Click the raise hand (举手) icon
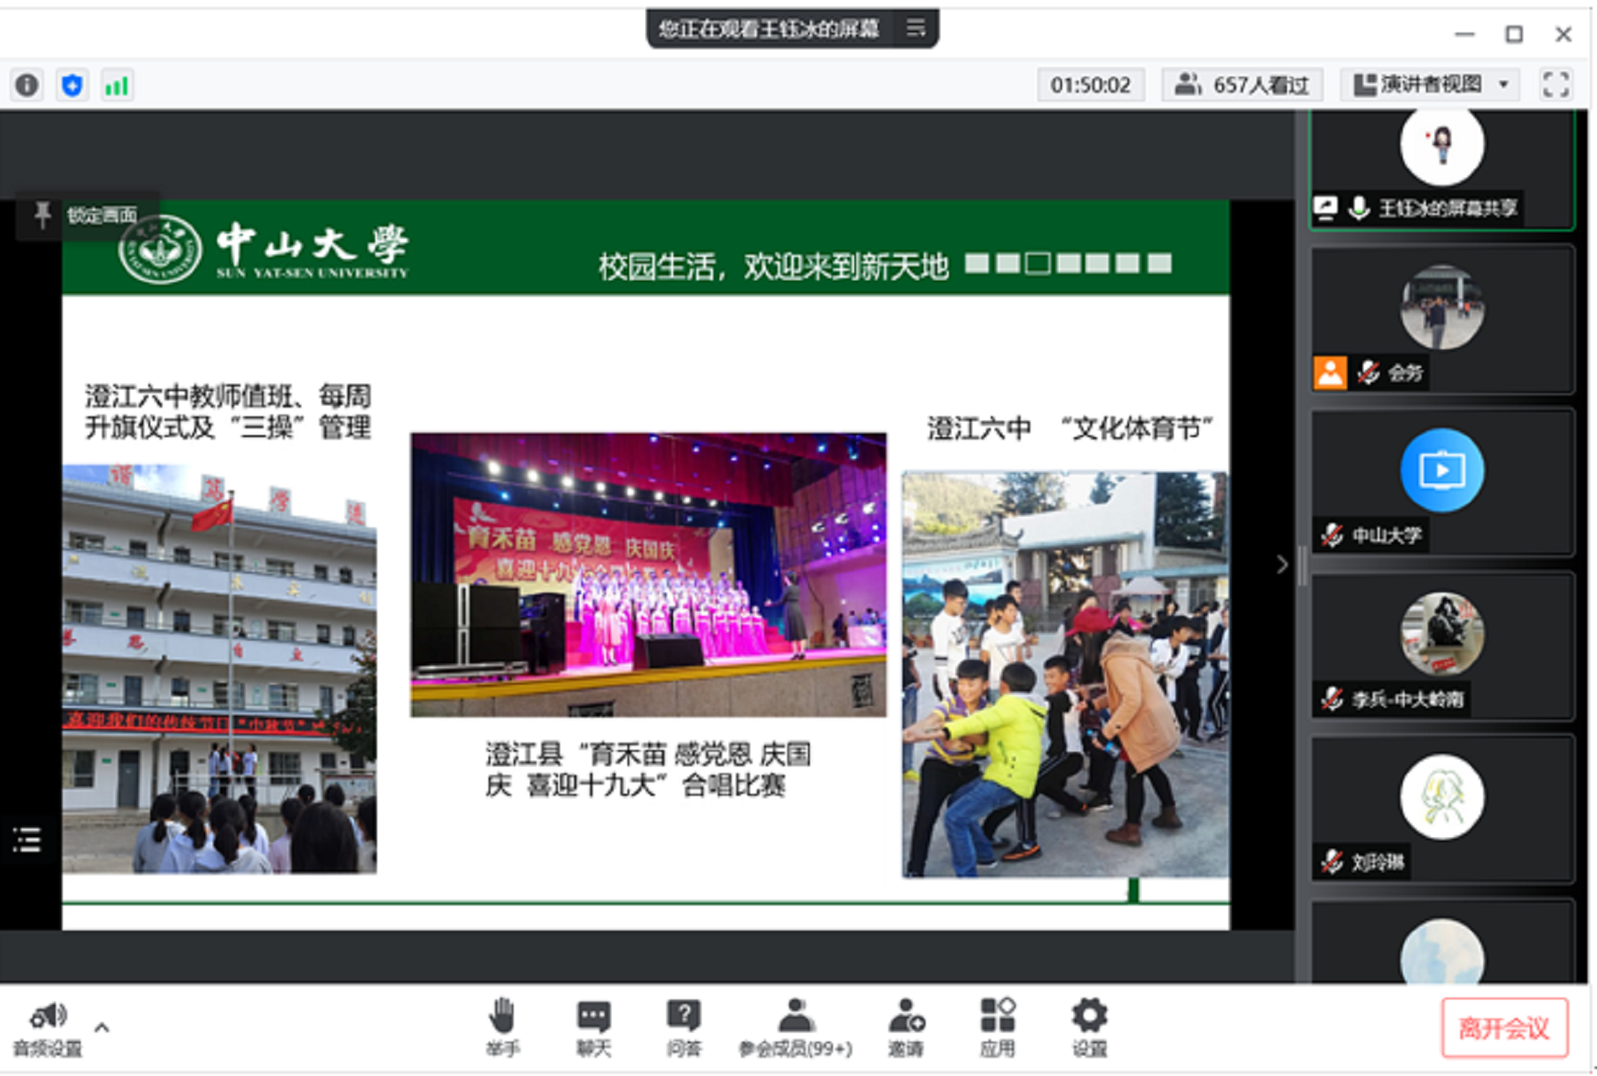 501,1018
